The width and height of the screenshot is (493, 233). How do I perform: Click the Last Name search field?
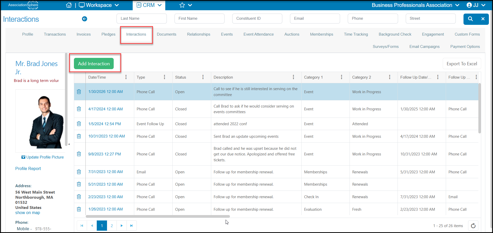click(x=142, y=18)
